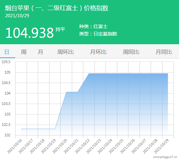The height and width of the screenshot is (160, 179).
Task: Click the chart title 烟台苹果价格指数
Action: coord(57,8)
